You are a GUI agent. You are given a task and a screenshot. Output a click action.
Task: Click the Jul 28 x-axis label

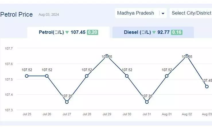87,114
